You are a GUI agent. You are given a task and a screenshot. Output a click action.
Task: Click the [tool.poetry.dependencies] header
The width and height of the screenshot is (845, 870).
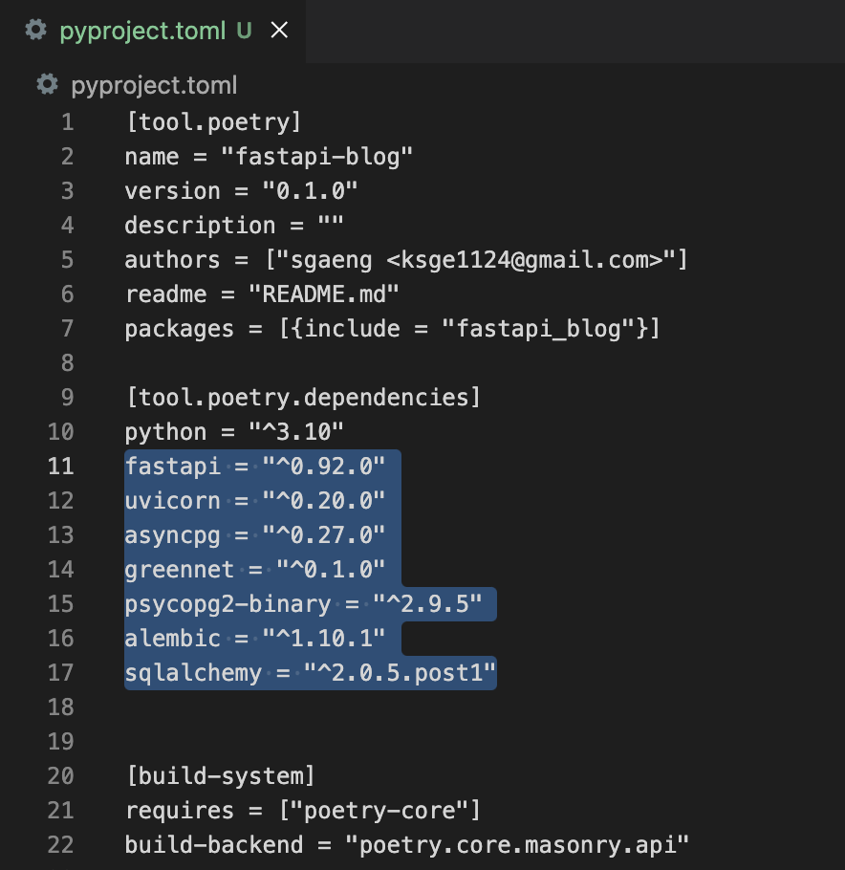(303, 398)
